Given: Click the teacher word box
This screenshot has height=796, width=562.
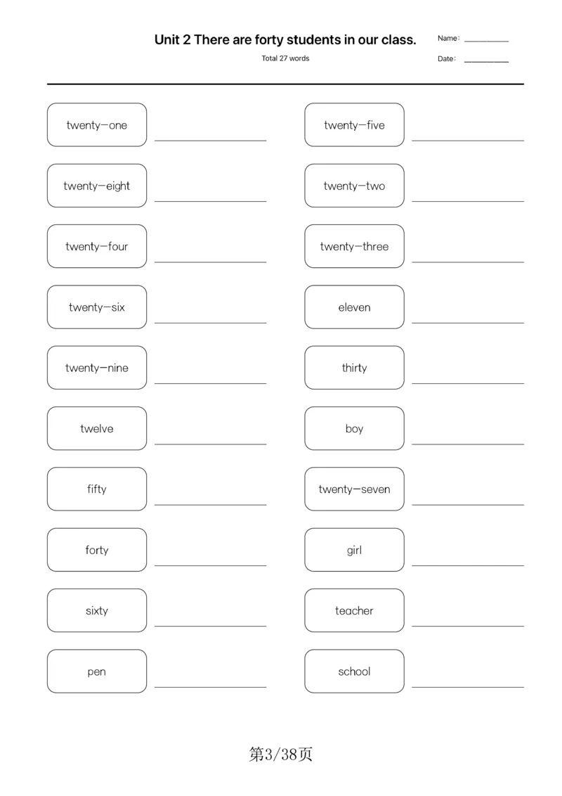Looking at the screenshot, I should (354, 610).
